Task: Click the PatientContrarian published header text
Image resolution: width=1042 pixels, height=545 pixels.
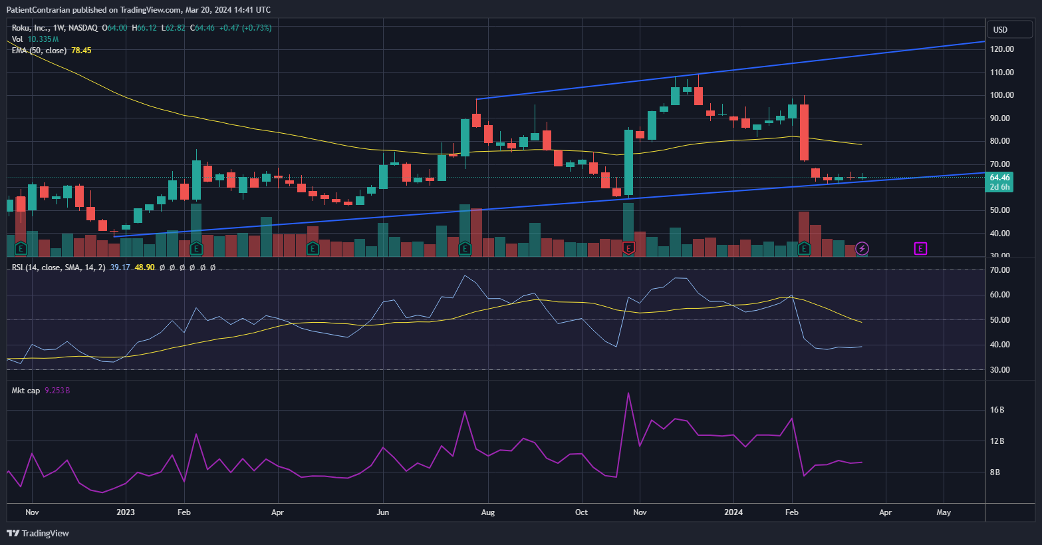Action: 138,10
